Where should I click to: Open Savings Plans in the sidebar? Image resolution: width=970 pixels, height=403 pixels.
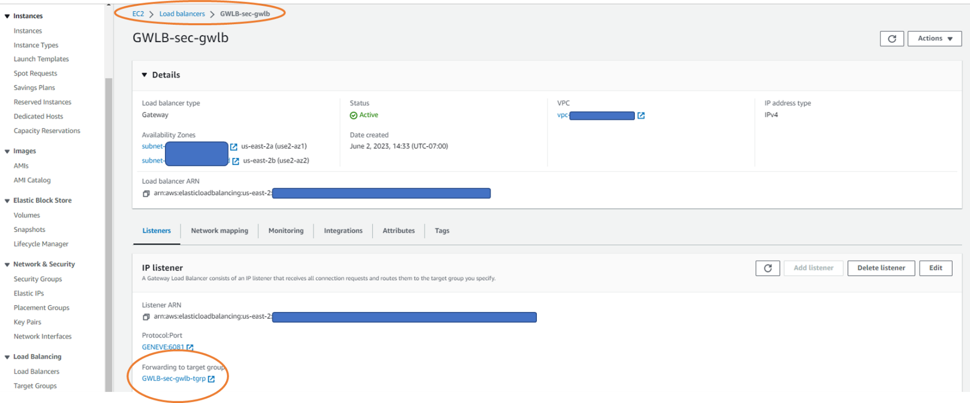[x=34, y=88]
